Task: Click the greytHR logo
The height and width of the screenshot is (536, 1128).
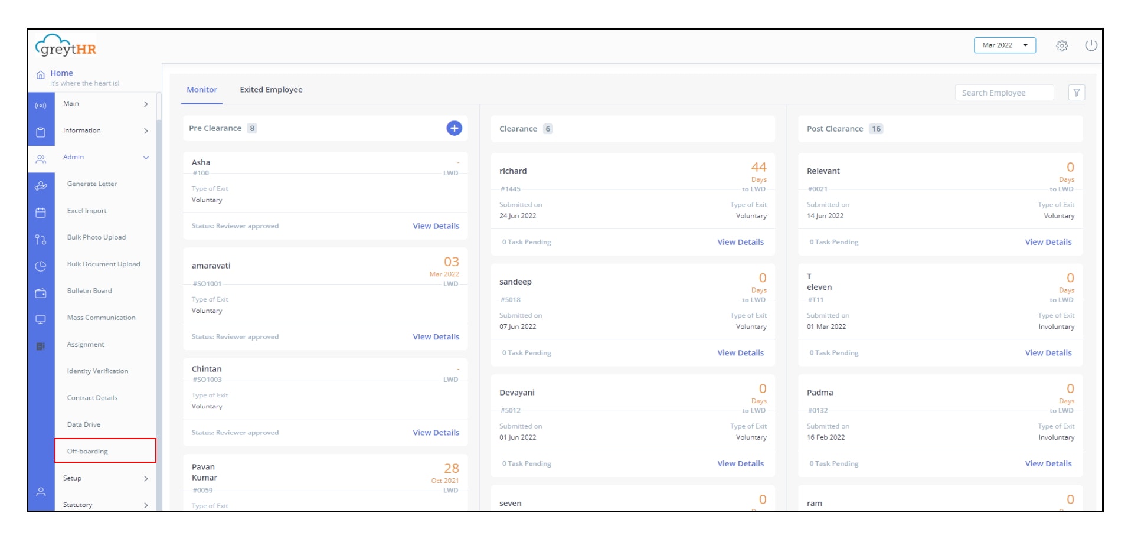Action: pyautogui.click(x=66, y=46)
